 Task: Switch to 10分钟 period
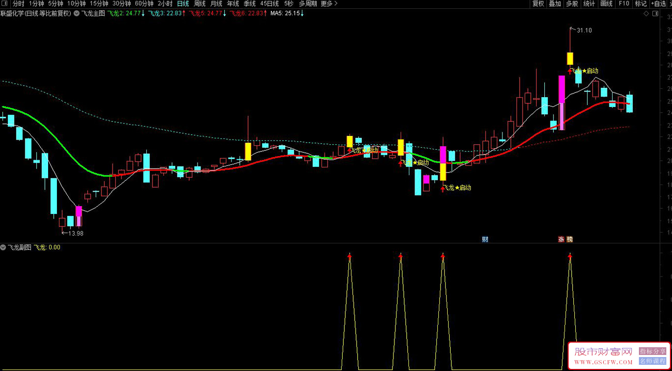[77, 4]
